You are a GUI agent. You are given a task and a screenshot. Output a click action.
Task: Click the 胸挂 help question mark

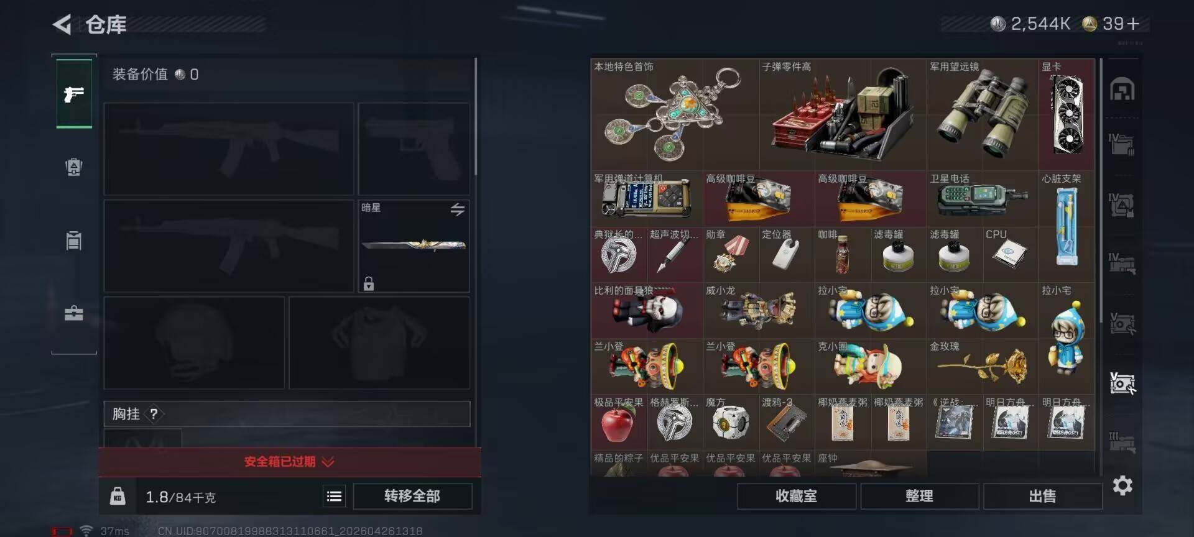click(x=154, y=414)
